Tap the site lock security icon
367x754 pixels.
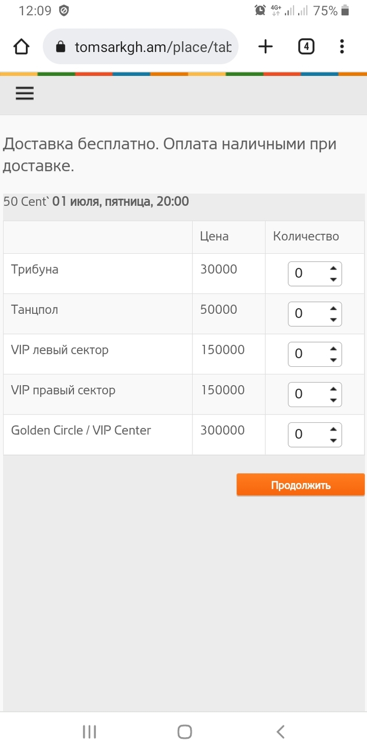tap(61, 47)
